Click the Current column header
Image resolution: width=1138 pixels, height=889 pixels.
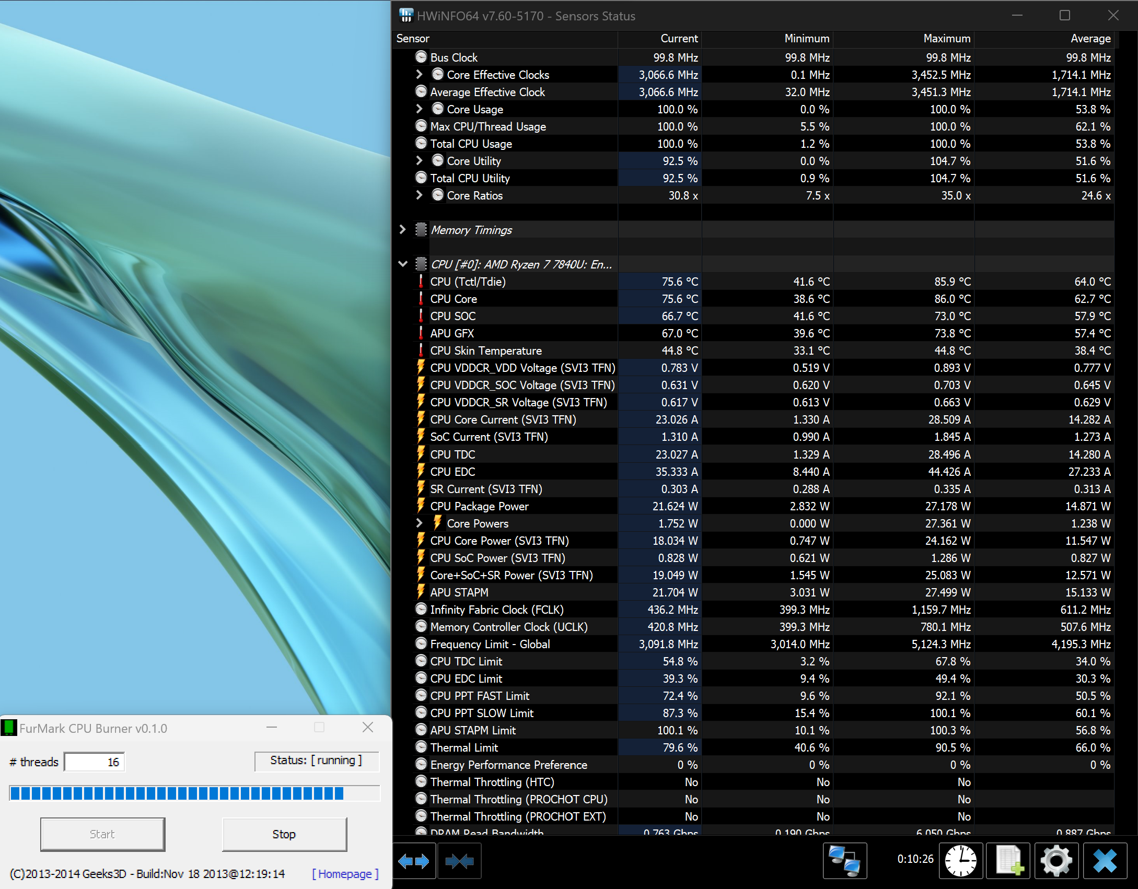pyautogui.click(x=659, y=39)
